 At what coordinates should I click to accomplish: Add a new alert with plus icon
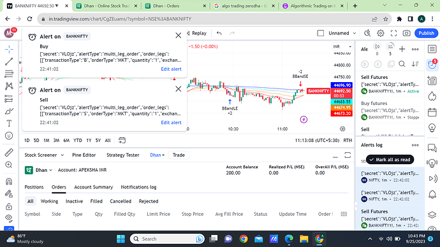402,49
